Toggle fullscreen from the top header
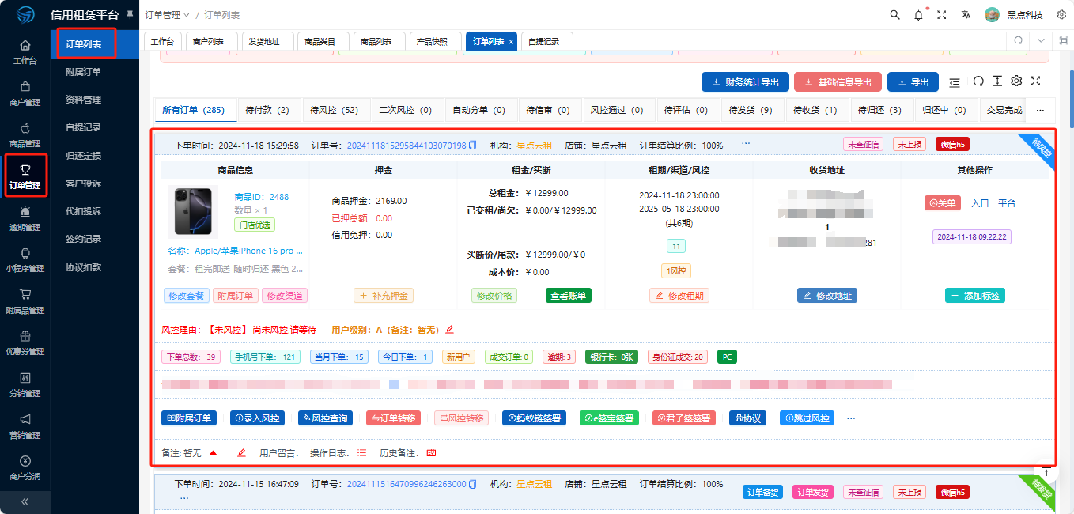 941,15
